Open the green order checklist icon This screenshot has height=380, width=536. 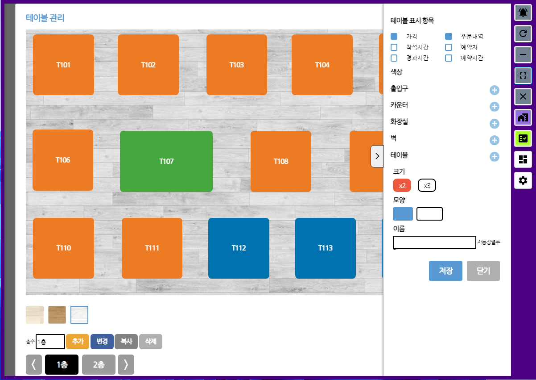pyautogui.click(x=523, y=138)
